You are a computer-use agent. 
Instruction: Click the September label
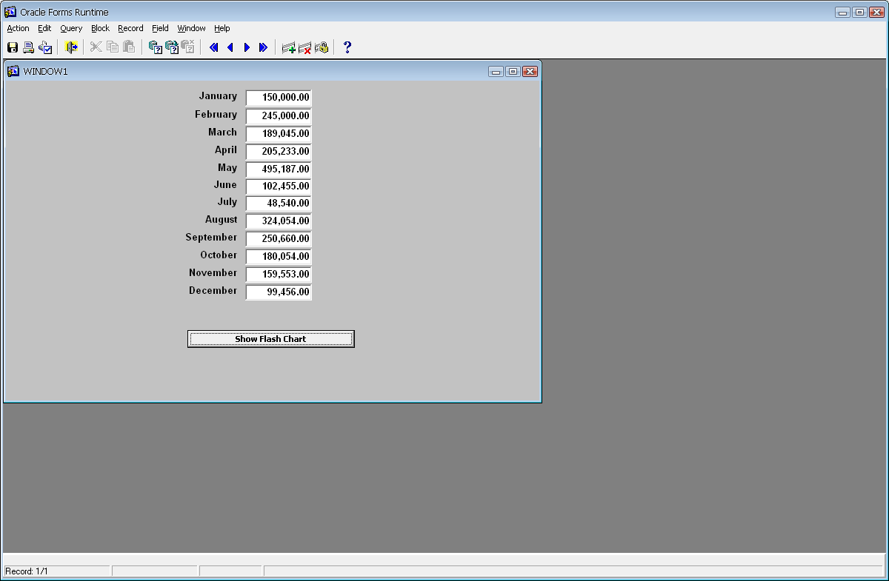[211, 238]
